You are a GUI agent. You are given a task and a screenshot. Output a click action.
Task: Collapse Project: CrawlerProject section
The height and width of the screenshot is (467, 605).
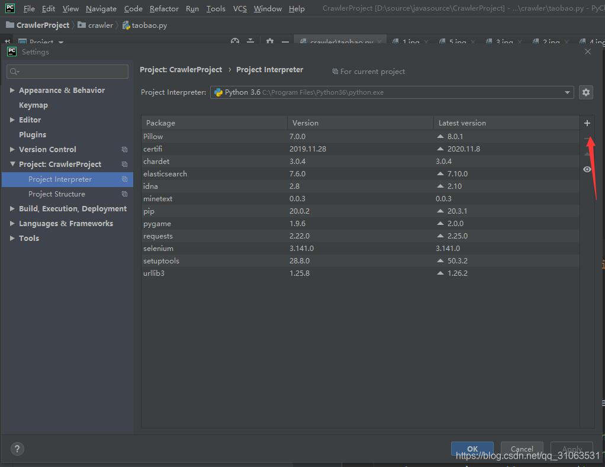coord(12,164)
